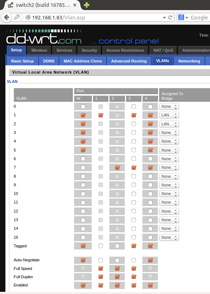Uncheck Enabled for port 4
The width and height of the screenshot is (210, 294).
pos(150,285)
